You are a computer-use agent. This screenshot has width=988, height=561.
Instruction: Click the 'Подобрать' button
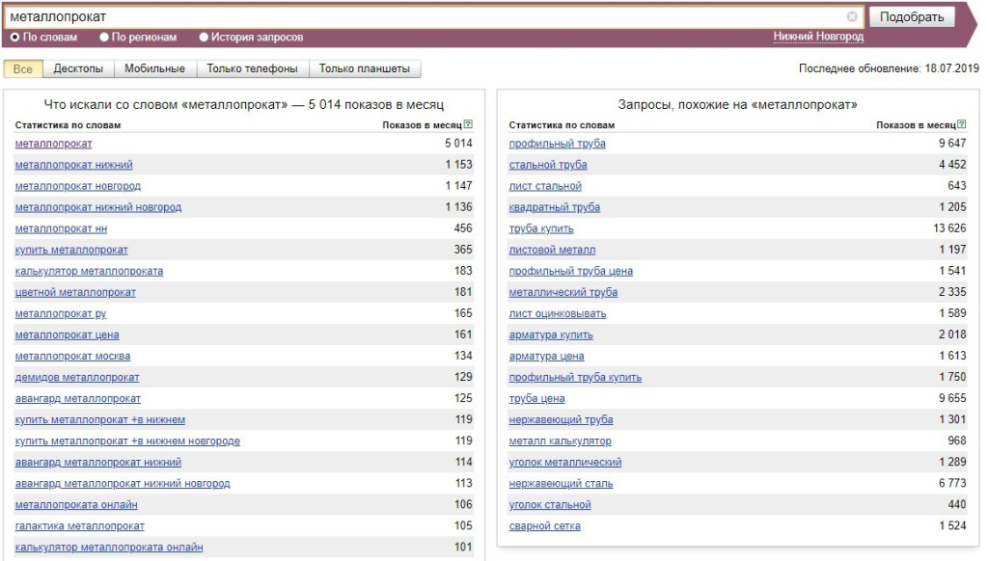coord(912,17)
